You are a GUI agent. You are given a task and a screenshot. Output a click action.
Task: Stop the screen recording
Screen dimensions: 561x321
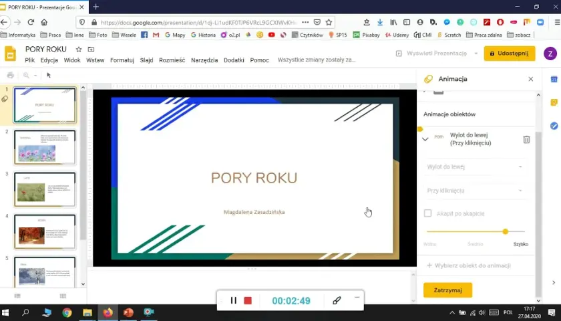[x=248, y=300]
